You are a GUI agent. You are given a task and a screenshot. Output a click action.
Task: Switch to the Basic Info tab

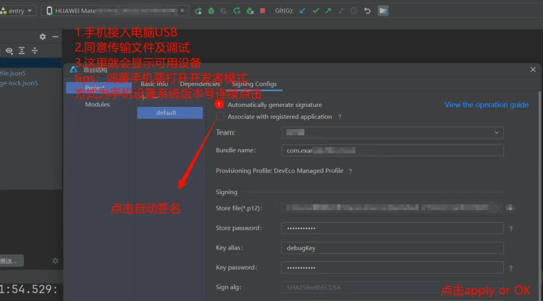pos(154,84)
